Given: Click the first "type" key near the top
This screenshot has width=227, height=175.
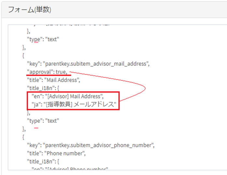Looking at the screenshot, I should (x=35, y=40).
